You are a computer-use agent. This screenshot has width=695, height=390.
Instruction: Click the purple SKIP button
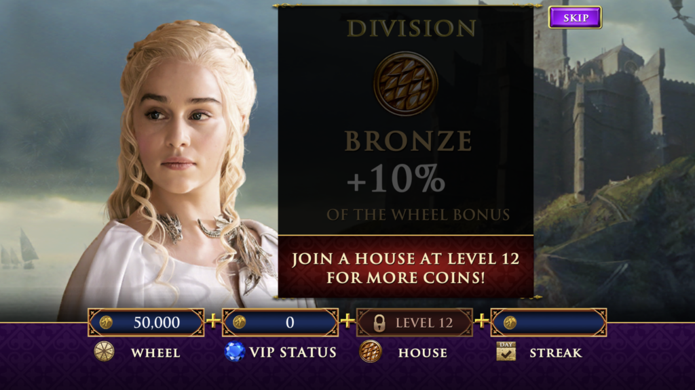575,18
